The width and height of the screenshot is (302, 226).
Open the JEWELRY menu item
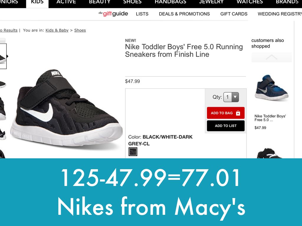tap(211, 2)
